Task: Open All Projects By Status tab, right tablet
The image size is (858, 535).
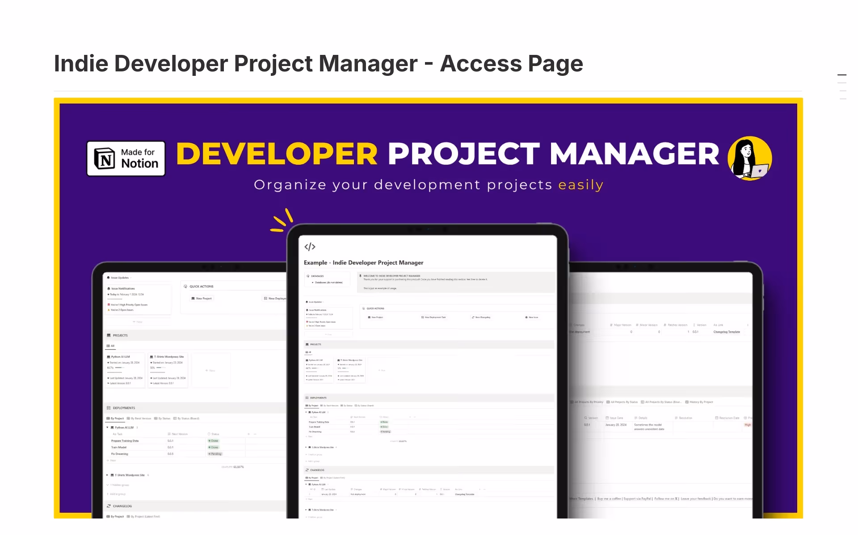Action: [x=622, y=402]
